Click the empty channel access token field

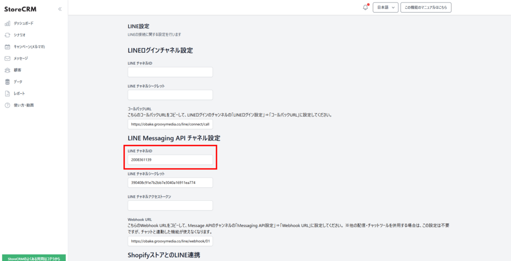pos(170,206)
